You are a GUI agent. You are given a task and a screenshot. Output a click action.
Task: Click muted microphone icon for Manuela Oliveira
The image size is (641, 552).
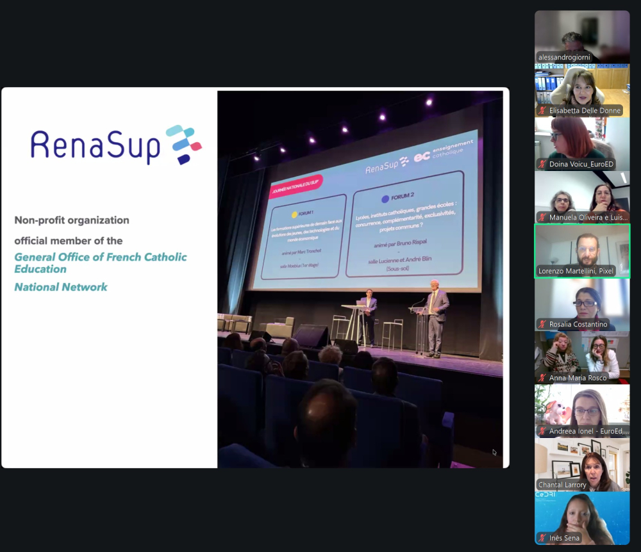pyautogui.click(x=542, y=218)
